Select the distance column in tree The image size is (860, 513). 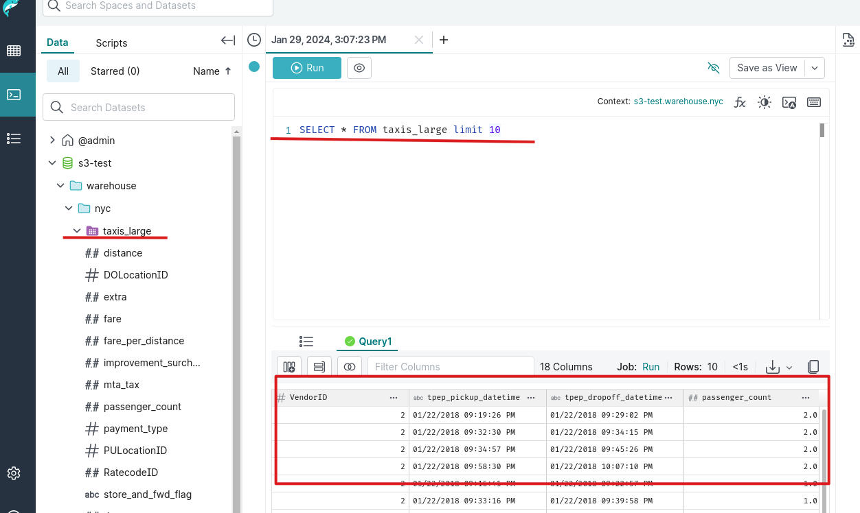(x=123, y=253)
